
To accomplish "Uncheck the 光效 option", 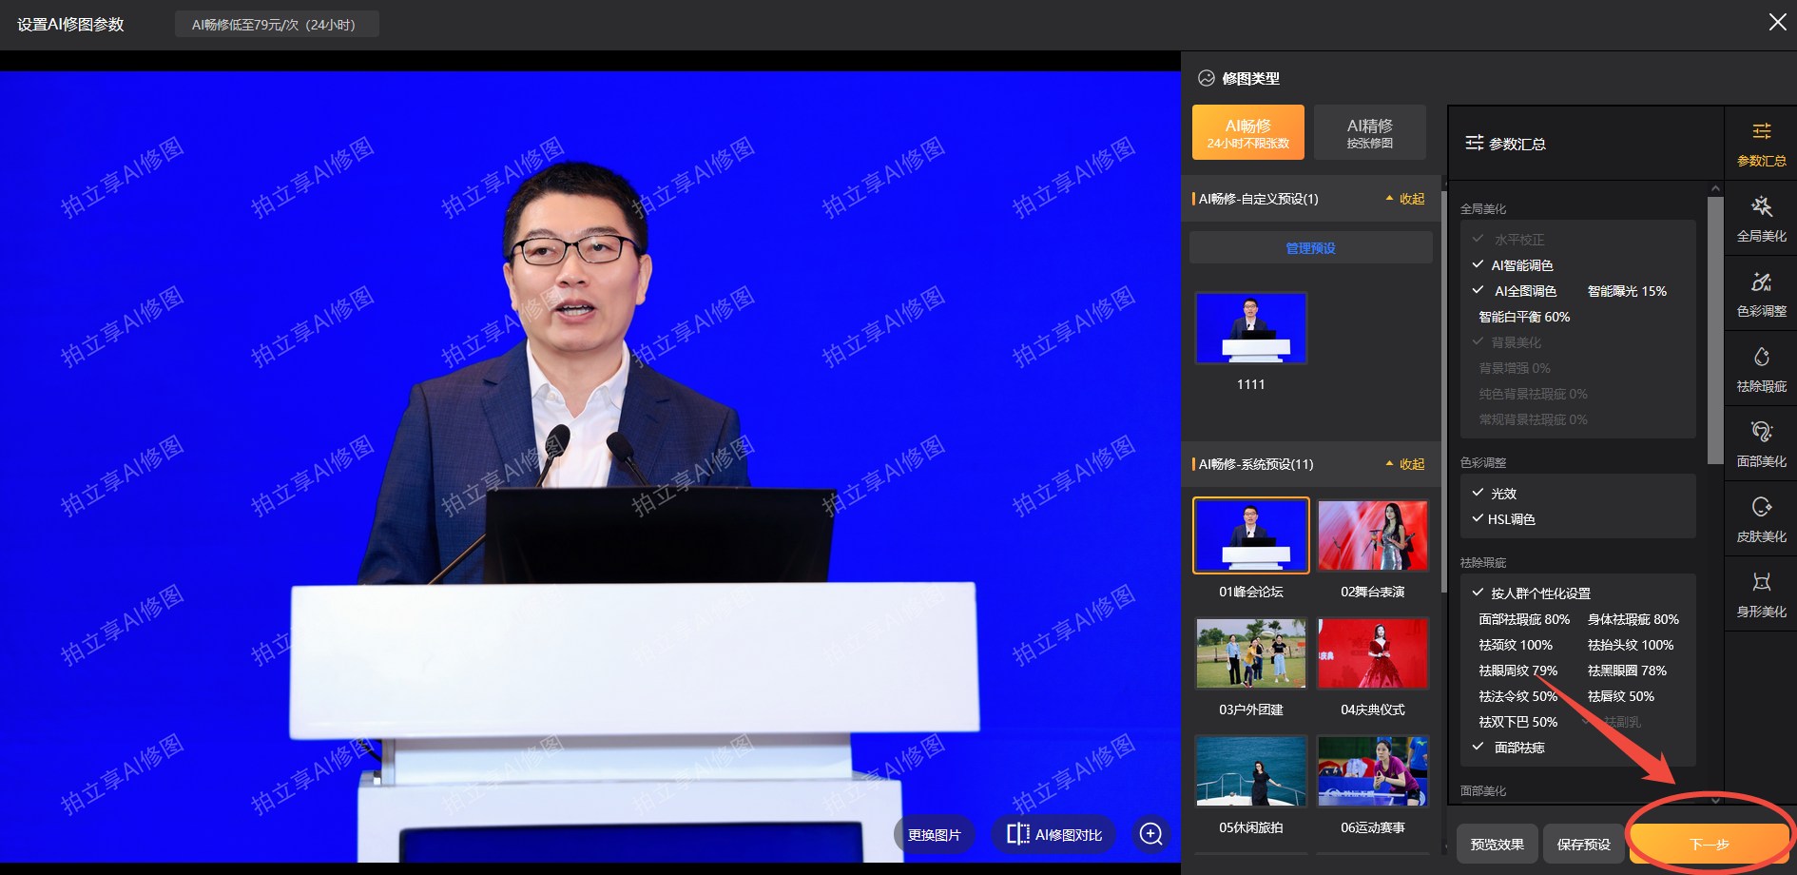I will click(x=1478, y=494).
